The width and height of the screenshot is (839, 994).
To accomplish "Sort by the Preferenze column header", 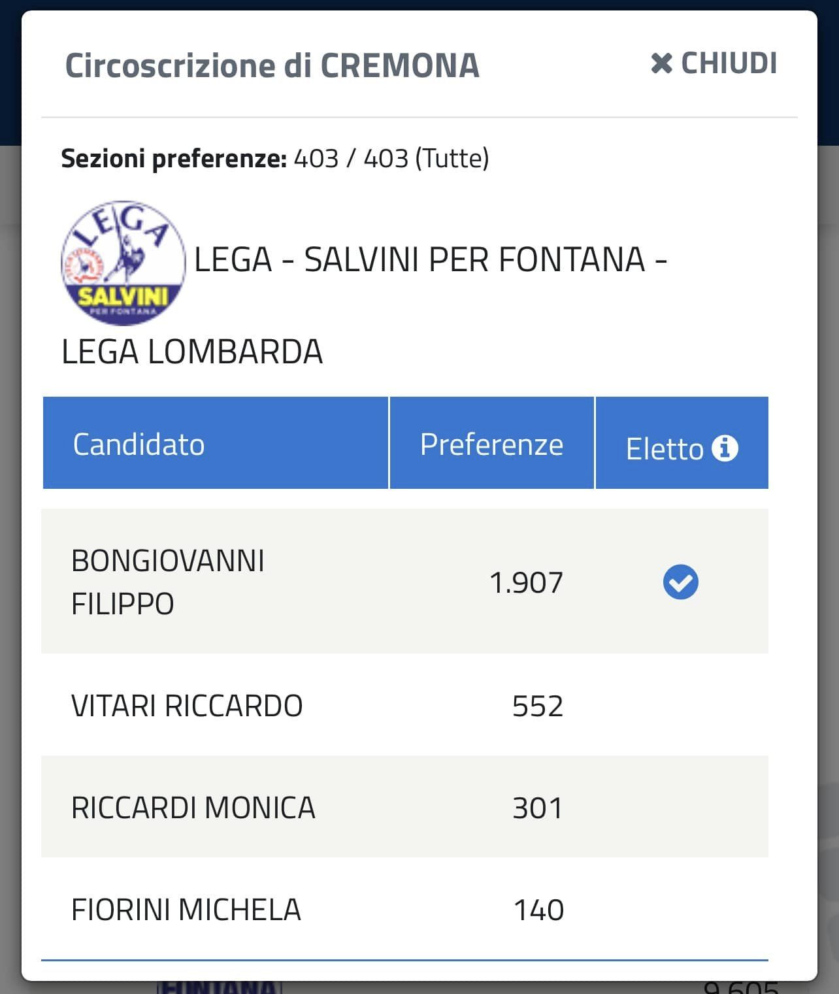I will point(491,444).
